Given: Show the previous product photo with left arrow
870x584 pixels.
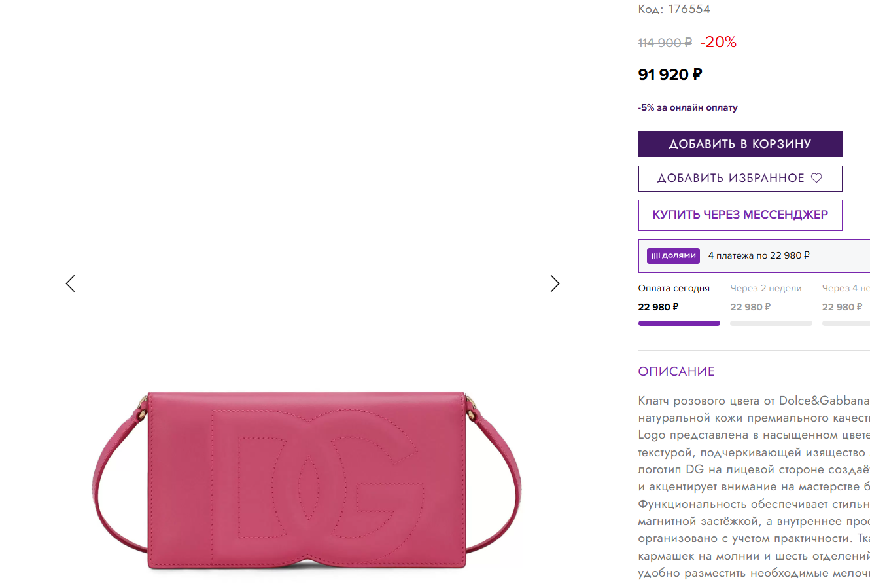Looking at the screenshot, I should pos(71,283).
